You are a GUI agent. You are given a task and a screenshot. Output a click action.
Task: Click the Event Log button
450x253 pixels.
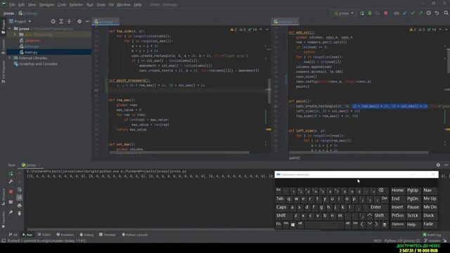click(432, 235)
